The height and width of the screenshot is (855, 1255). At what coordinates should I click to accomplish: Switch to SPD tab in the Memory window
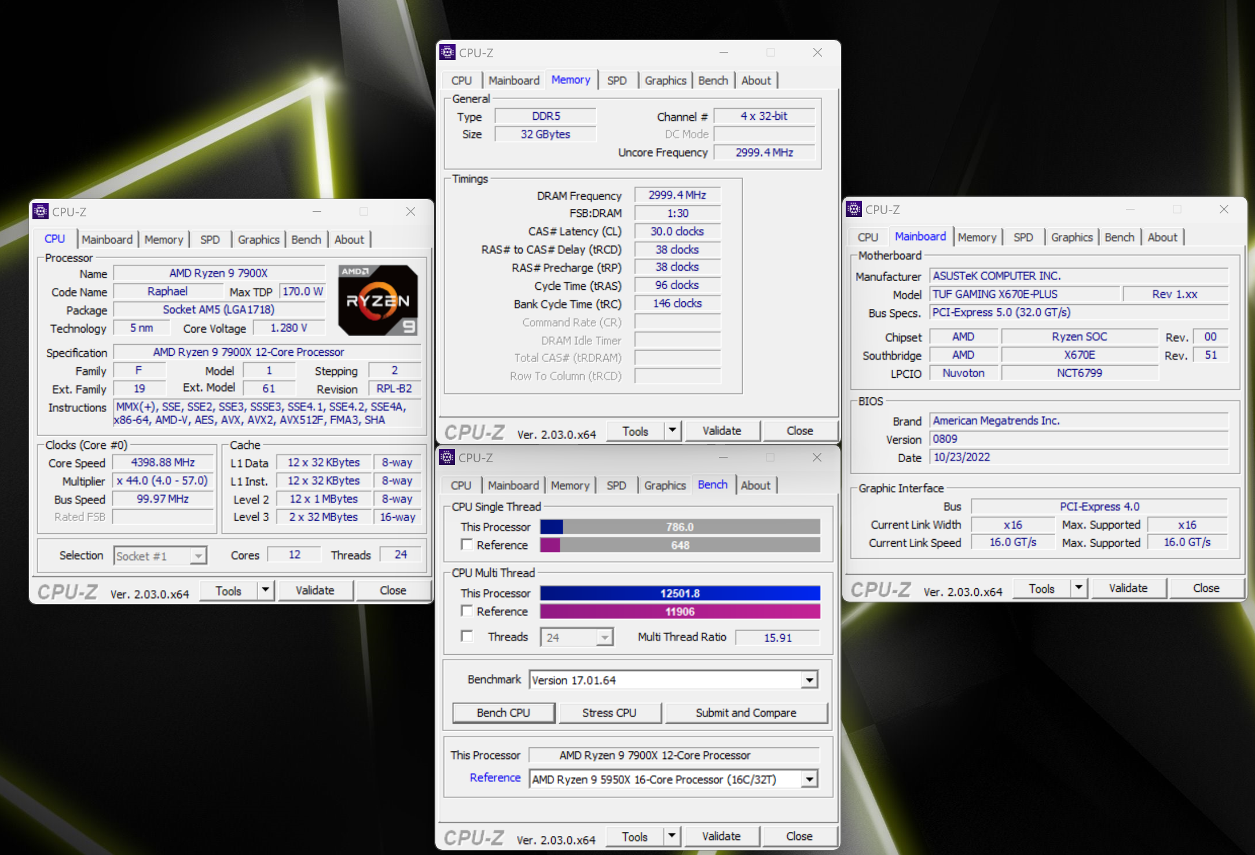point(617,80)
